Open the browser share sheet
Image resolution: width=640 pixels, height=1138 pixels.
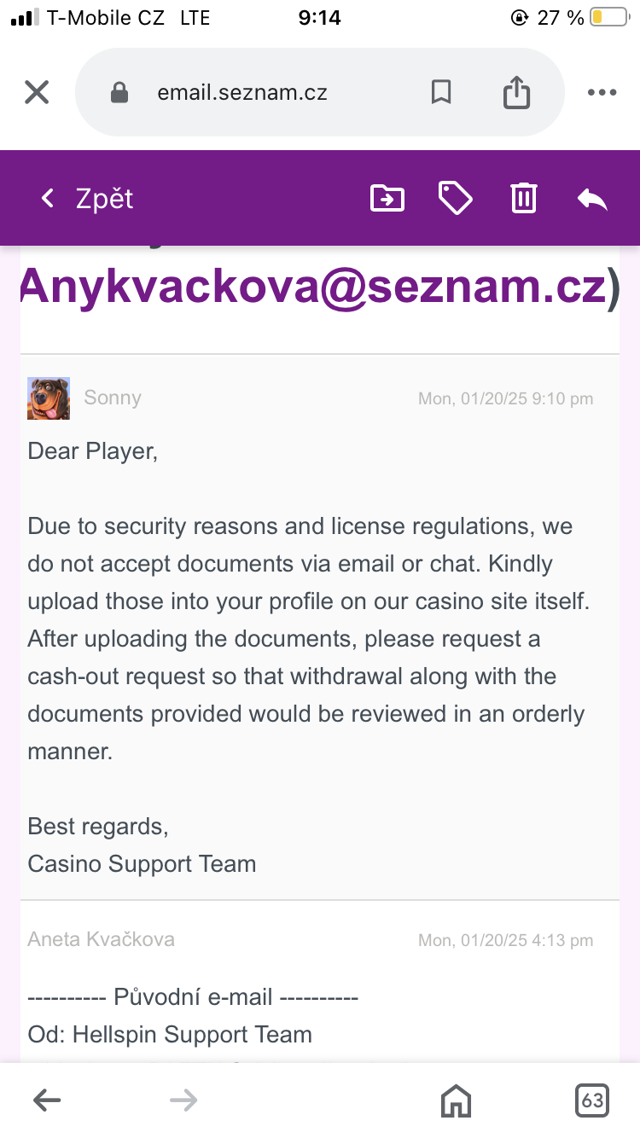click(515, 92)
